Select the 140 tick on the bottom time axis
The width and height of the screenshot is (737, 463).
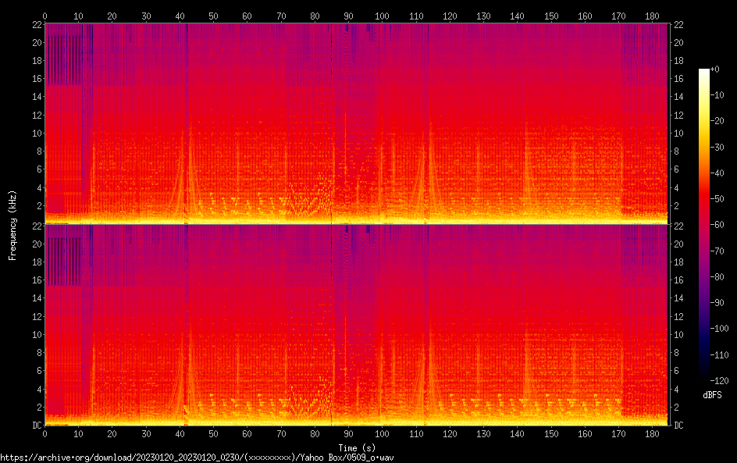(x=516, y=433)
